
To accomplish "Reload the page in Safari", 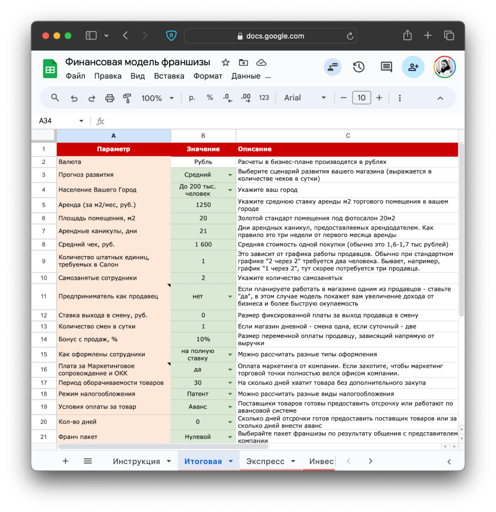I will pyautogui.click(x=350, y=36).
